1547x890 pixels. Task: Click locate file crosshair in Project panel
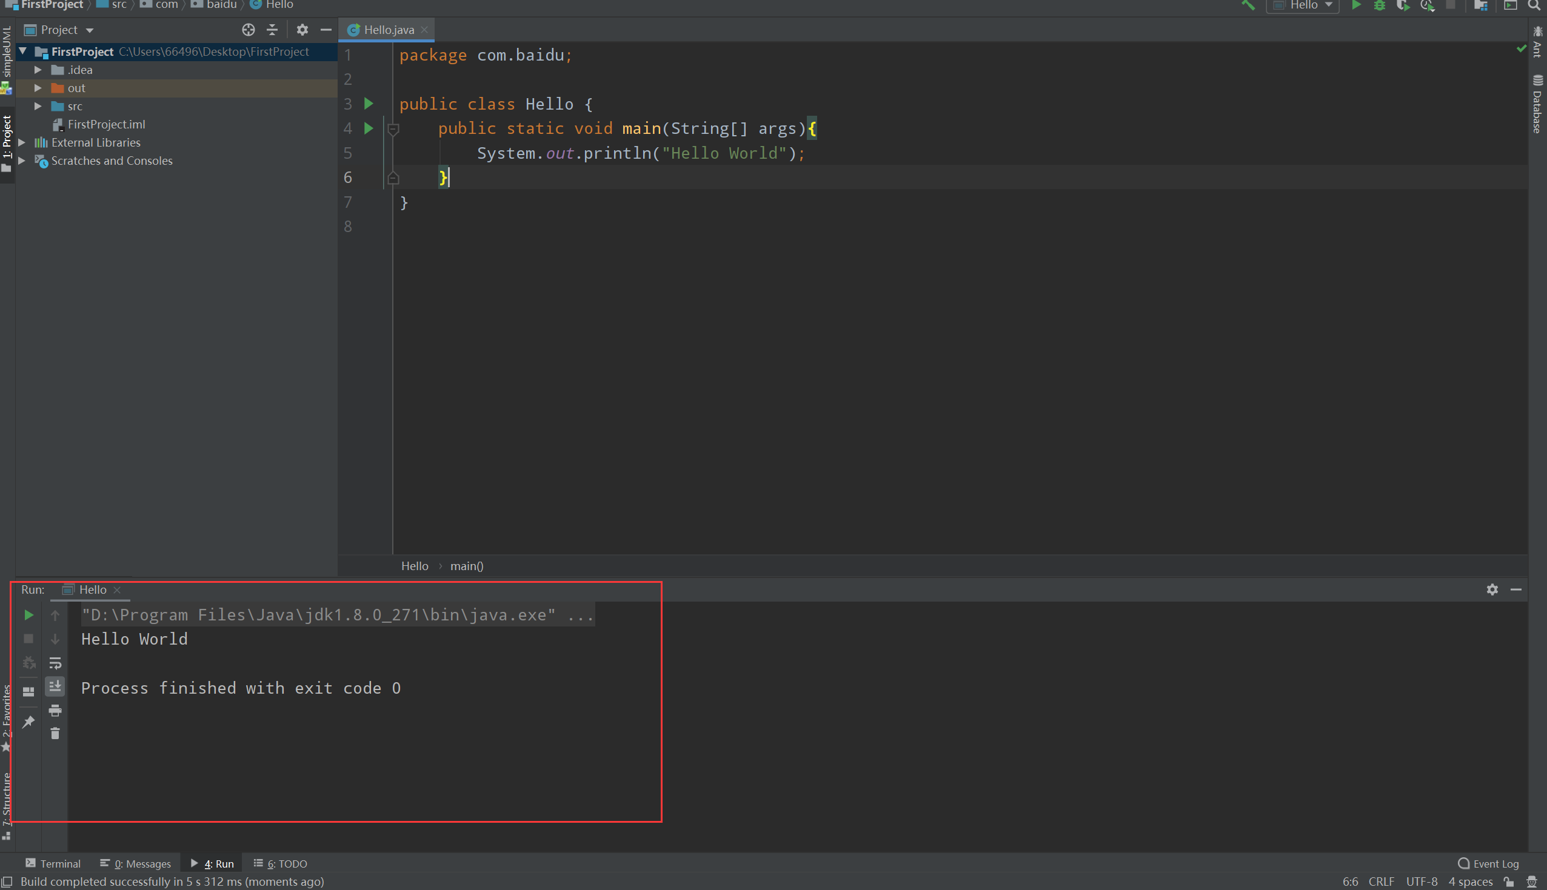(249, 29)
